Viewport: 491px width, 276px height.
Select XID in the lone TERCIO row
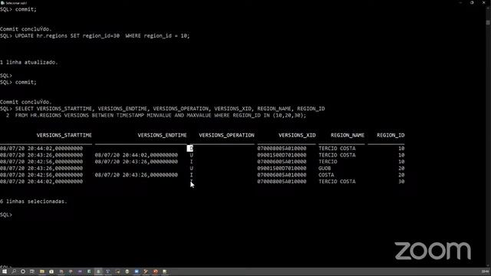click(x=282, y=162)
